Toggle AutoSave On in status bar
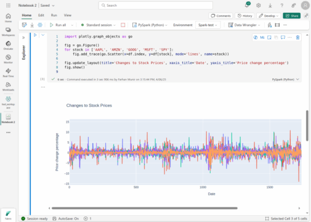The image size is (311, 222). (66, 218)
